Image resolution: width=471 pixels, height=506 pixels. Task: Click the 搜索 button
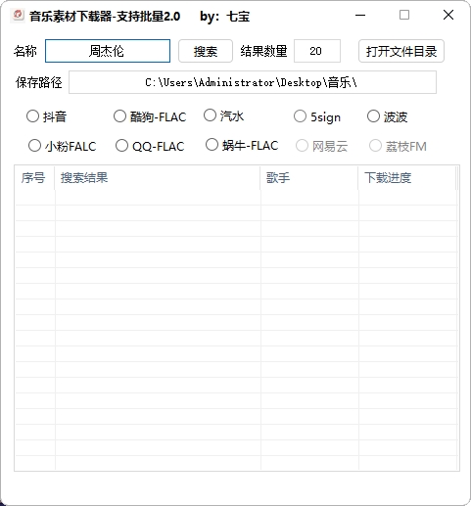[x=206, y=51]
